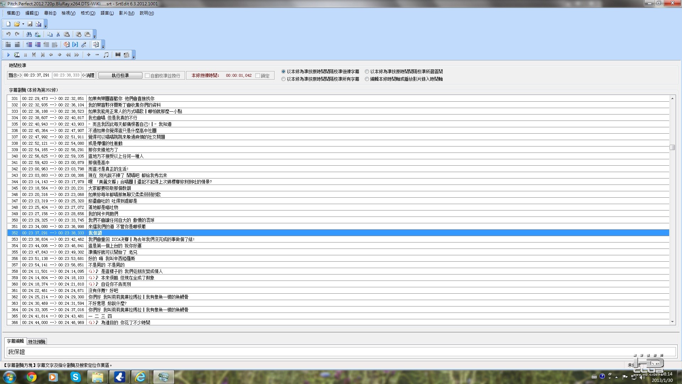Image resolution: width=682 pixels, height=384 pixels.
Task: Click the dark video screen icon
Action: point(118,55)
